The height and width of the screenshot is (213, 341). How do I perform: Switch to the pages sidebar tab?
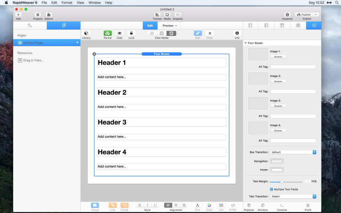(x=64, y=25)
